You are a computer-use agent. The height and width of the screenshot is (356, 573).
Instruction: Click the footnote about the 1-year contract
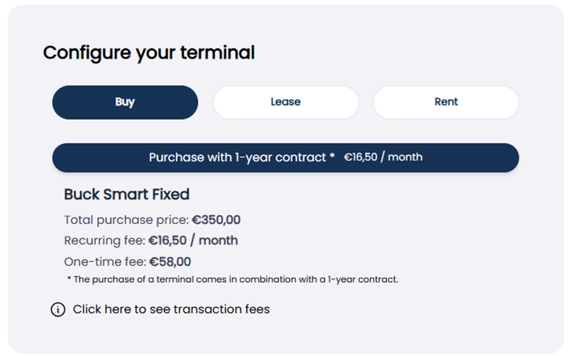click(x=232, y=279)
